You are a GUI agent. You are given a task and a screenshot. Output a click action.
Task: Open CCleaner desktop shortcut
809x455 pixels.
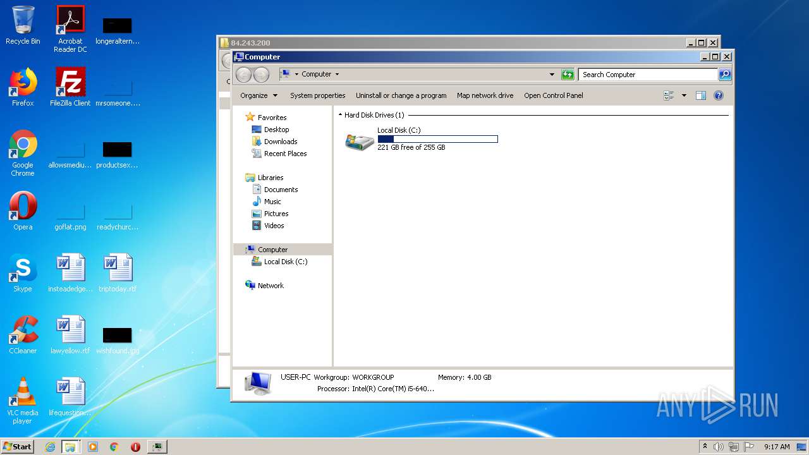coord(23,335)
